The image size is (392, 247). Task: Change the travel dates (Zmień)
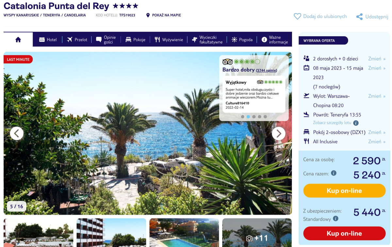(x=377, y=68)
